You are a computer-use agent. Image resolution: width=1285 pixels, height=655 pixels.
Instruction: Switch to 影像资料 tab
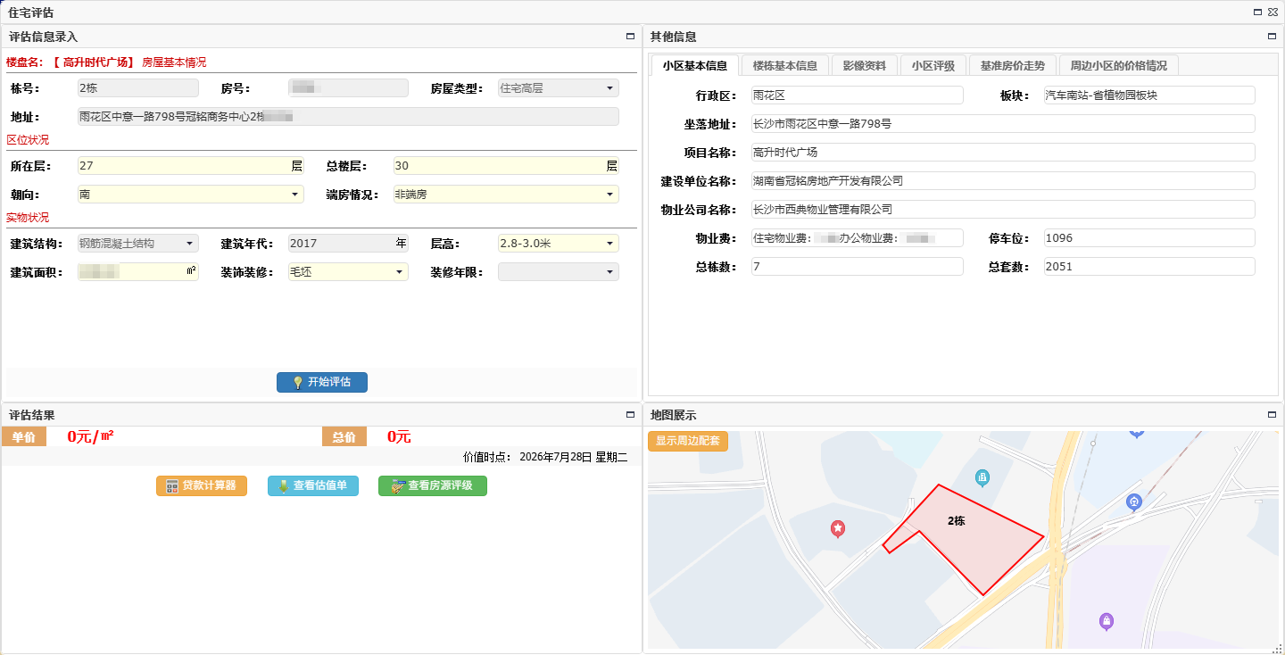point(865,65)
